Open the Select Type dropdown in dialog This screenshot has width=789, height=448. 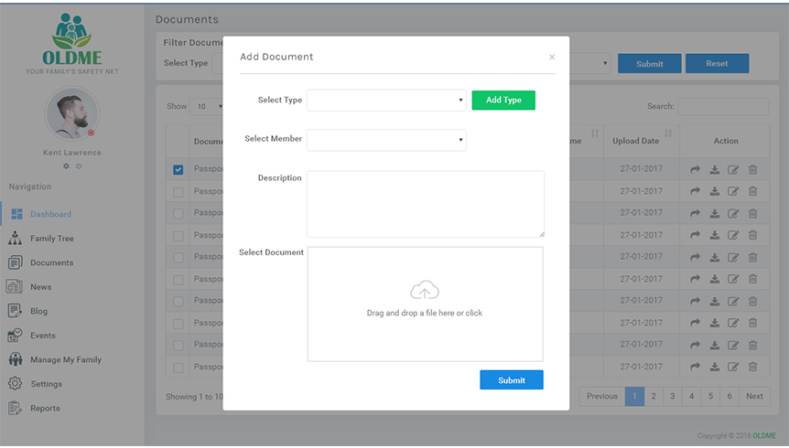coord(386,101)
